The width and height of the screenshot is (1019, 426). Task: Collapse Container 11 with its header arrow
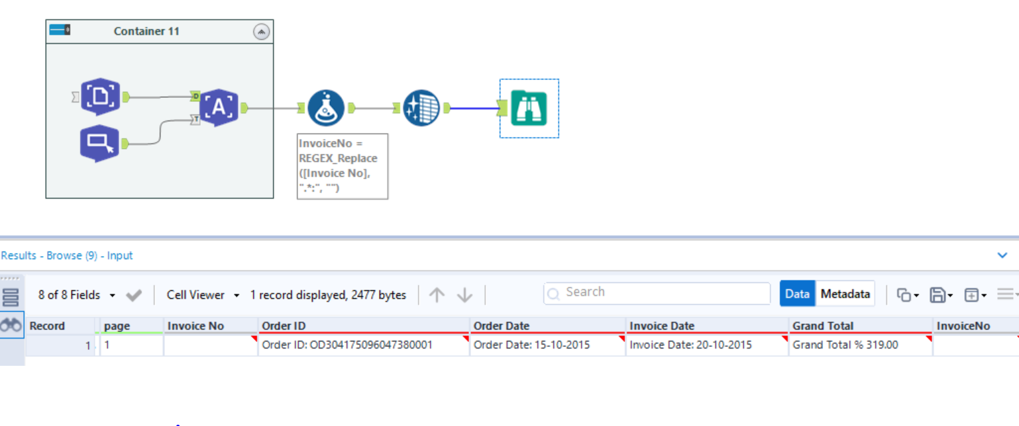pyautogui.click(x=261, y=30)
